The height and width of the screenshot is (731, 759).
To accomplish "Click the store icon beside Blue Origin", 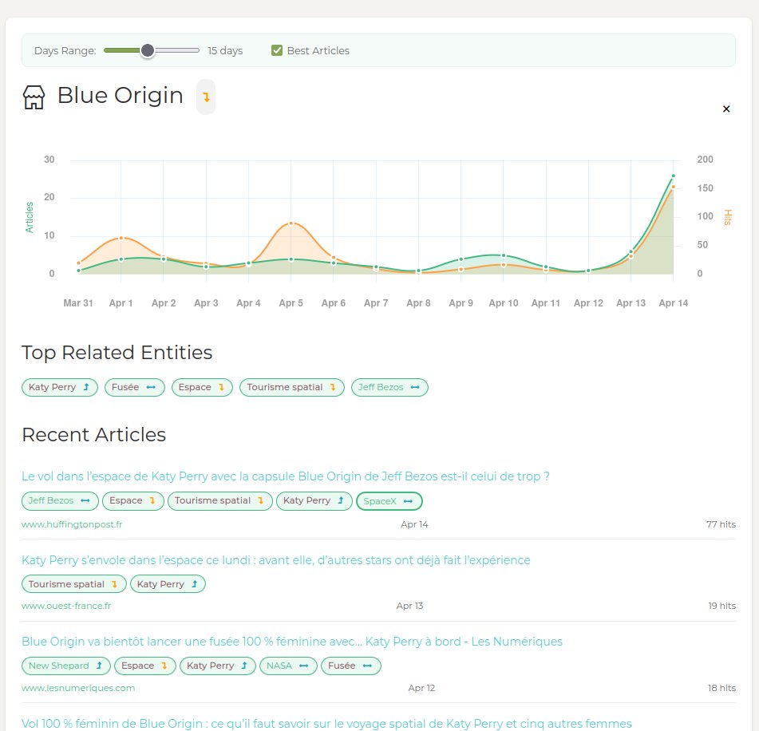I will (34, 97).
